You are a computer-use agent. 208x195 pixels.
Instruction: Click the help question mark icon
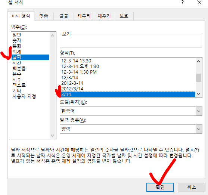click(x=183, y=2)
